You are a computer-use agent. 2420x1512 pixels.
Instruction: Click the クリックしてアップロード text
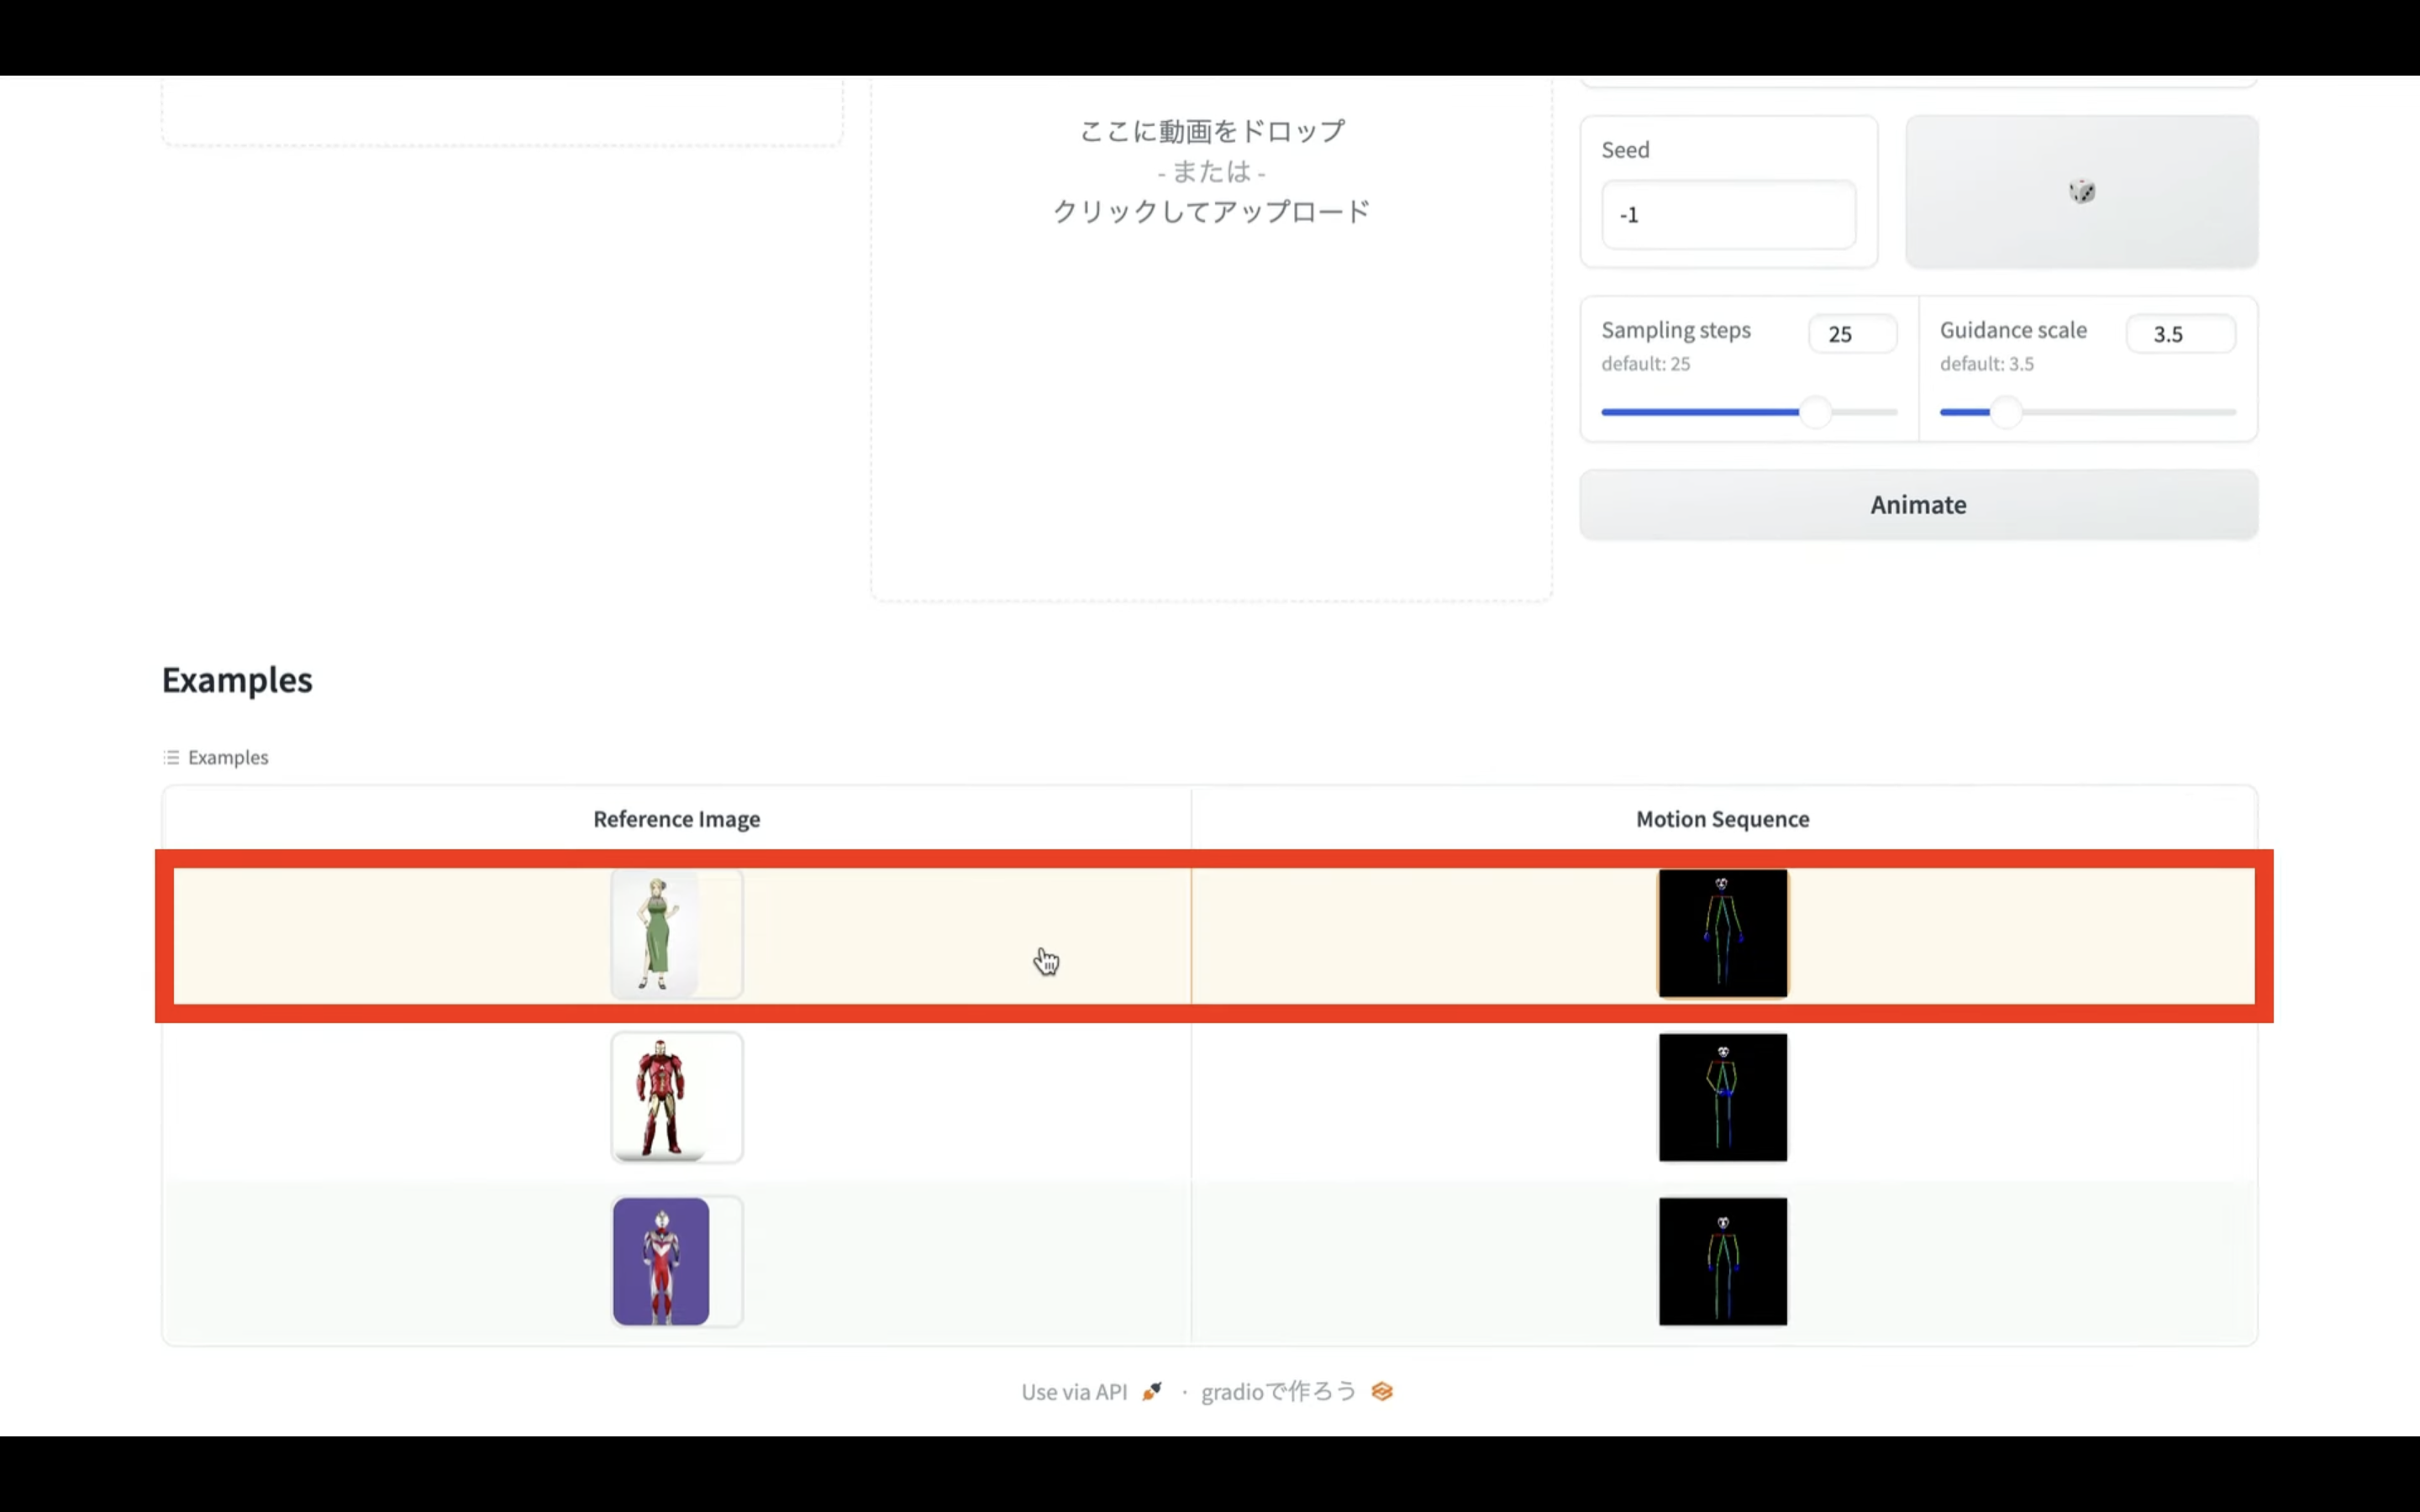(1211, 212)
